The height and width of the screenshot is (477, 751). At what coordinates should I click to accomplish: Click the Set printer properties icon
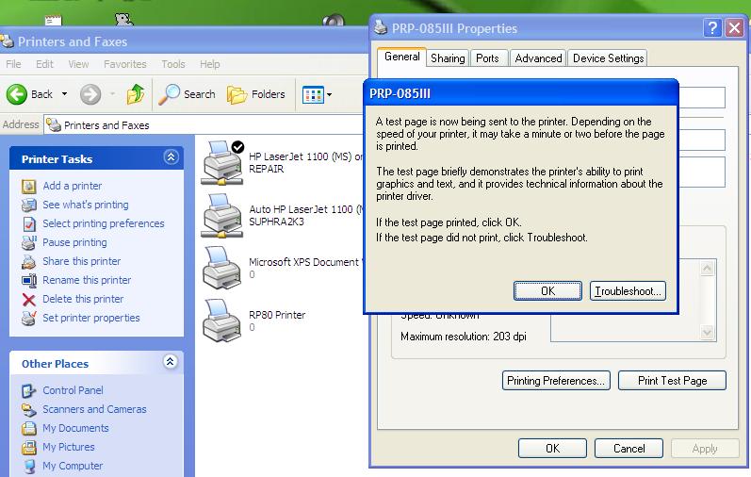(28, 318)
